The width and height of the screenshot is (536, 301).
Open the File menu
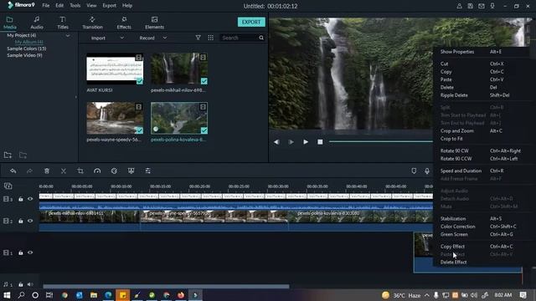tap(46, 6)
